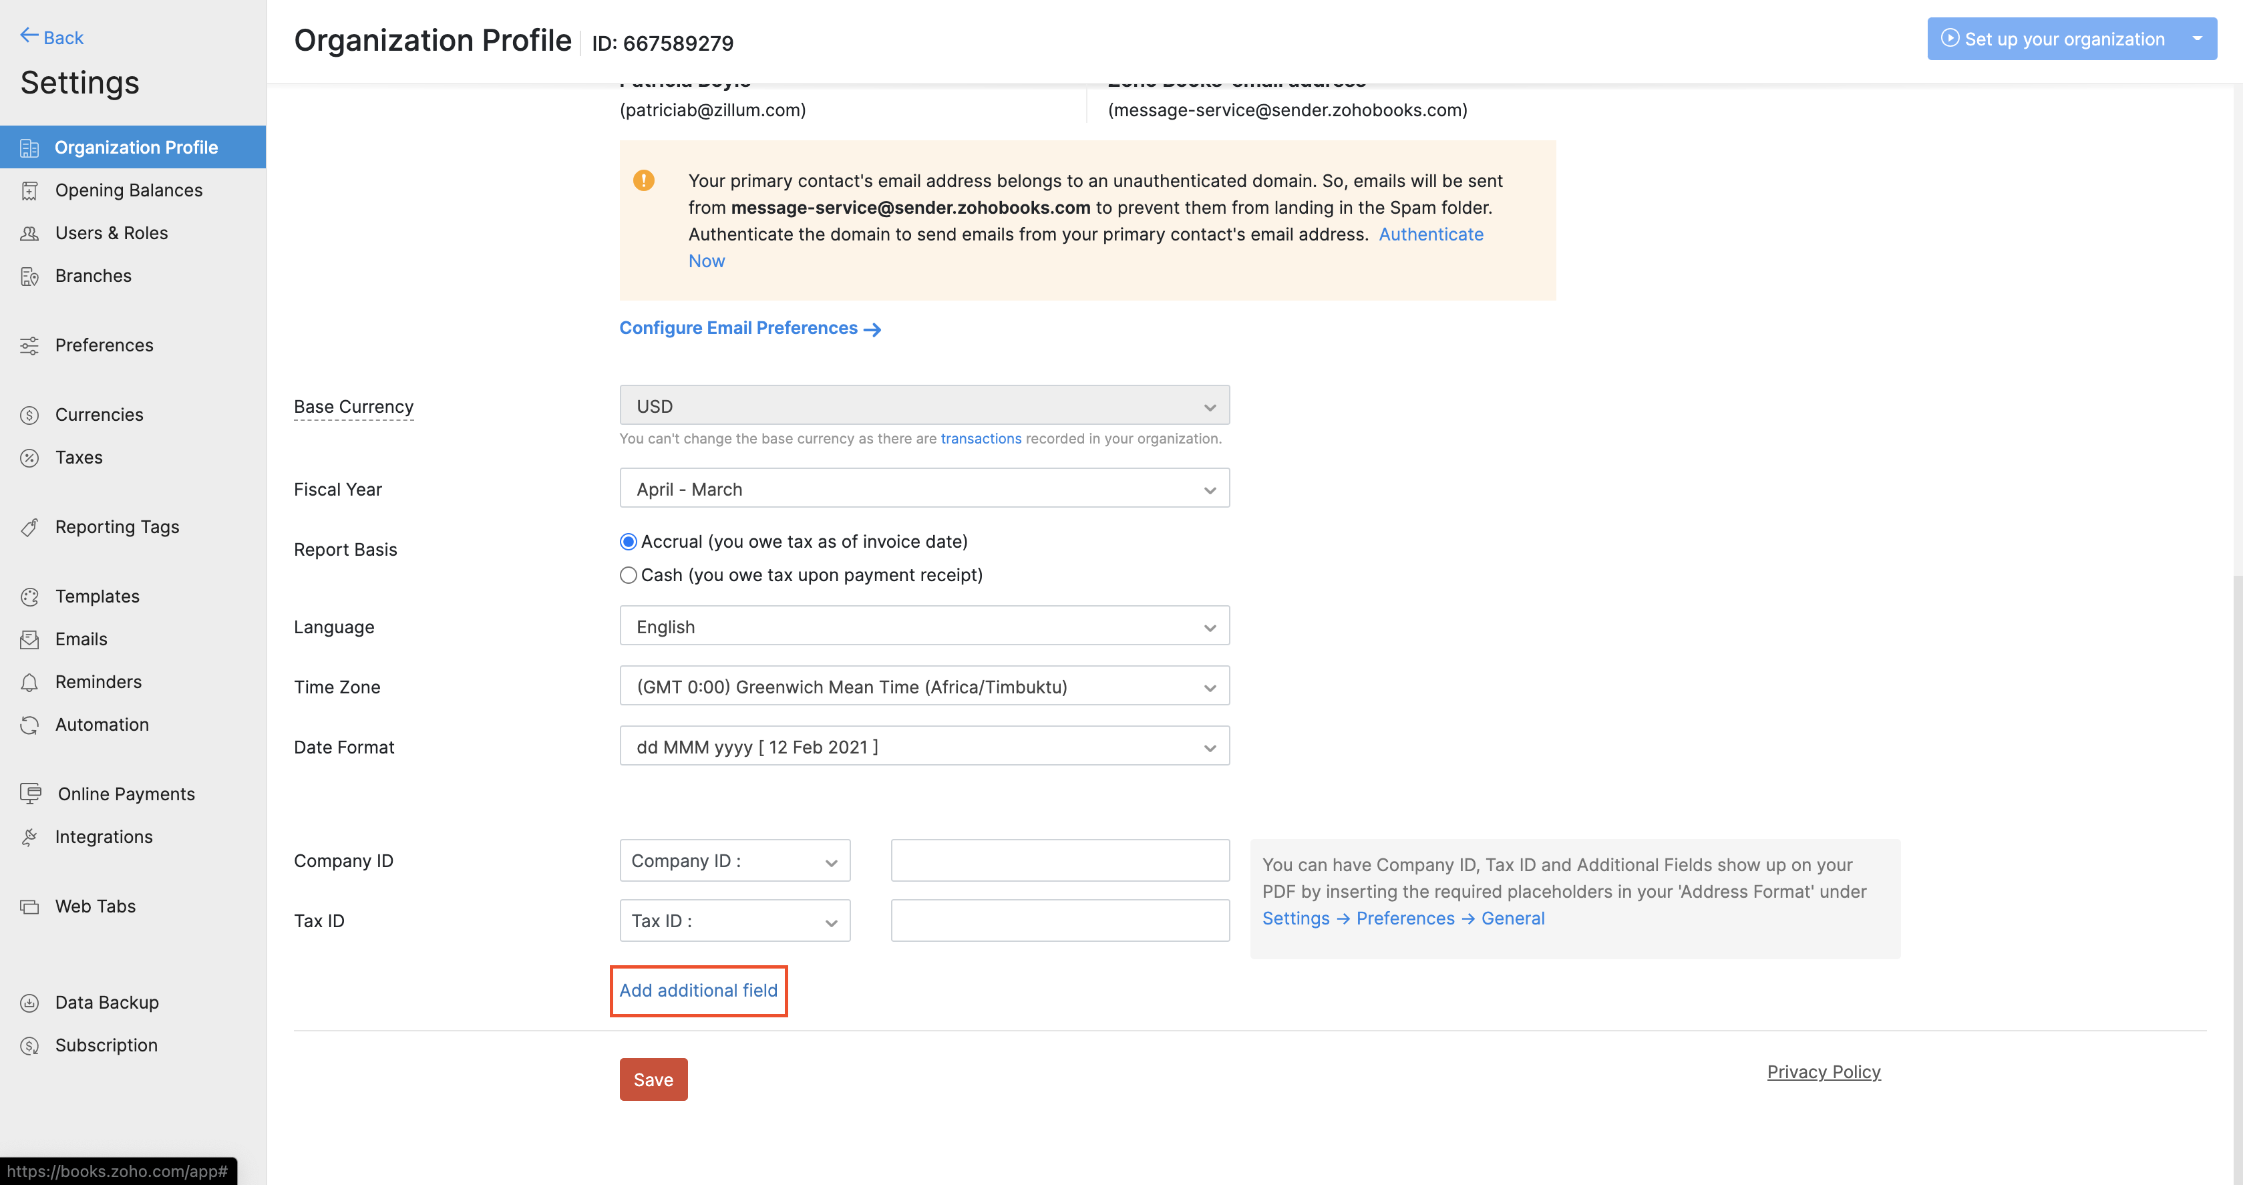This screenshot has width=2243, height=1185.
Task: Open the Templates settings icon
Action: 29,596
